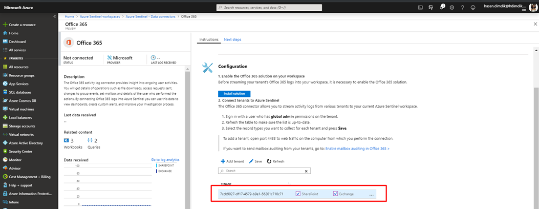Open Virtual networks in the sidebar
Image resolution: width=539 pixels, height=209 pixels.
click(x=21, y=134)
